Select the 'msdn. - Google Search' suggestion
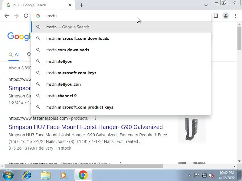 (x=121, y=27)
